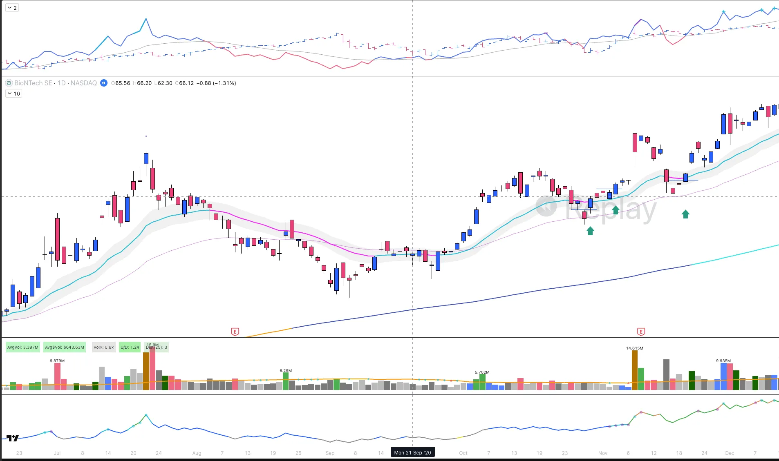Open the November earnings E marker
Viewport: 779px width, 461px height.
click(641, 332)
